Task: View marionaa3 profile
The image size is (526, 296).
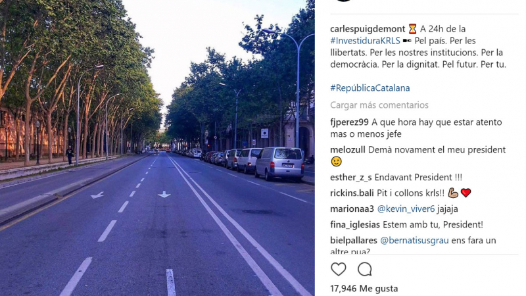Action: coord(352,209)
